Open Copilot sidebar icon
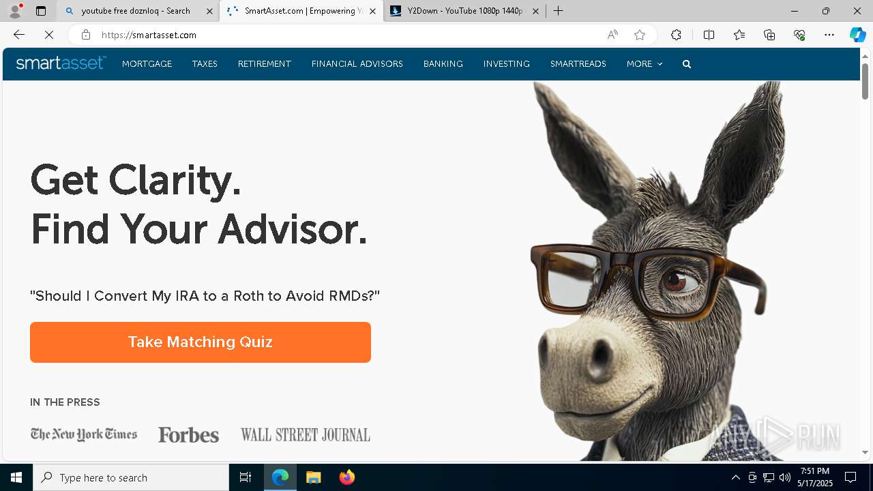The height and width of the screenshot is (491, 873). [857, 35]
